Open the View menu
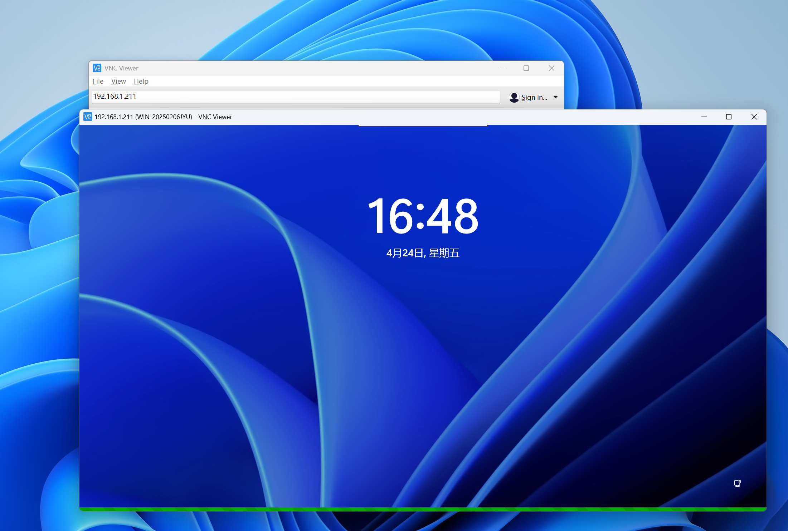The image size is (788, 531). pyautogui.click(x=118, y=81)
